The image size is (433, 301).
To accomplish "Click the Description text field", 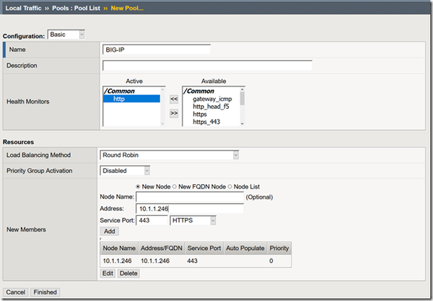I will 207,65.
